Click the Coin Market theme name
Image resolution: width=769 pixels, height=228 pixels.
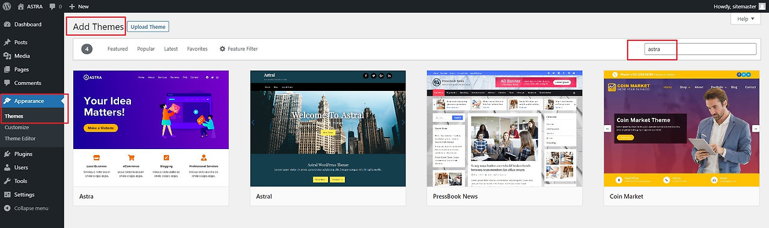coord(627,196)
